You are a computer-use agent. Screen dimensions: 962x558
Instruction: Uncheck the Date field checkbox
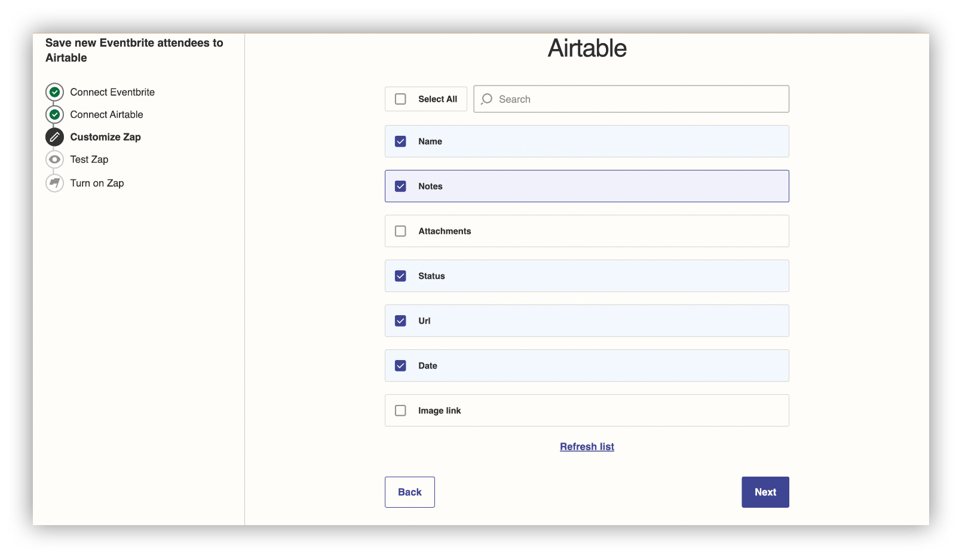[x=400, y=365]
